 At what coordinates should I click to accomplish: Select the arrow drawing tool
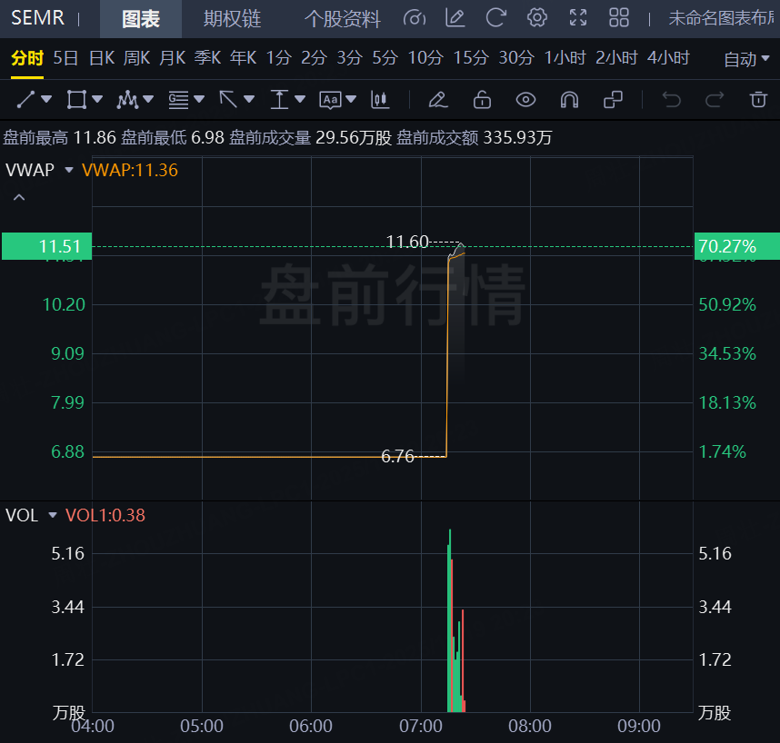(x=228, y=99)
